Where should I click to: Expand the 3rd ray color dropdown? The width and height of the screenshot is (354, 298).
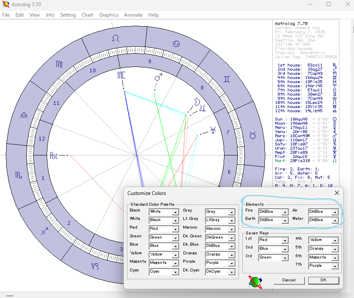click(x=285, y=258)
